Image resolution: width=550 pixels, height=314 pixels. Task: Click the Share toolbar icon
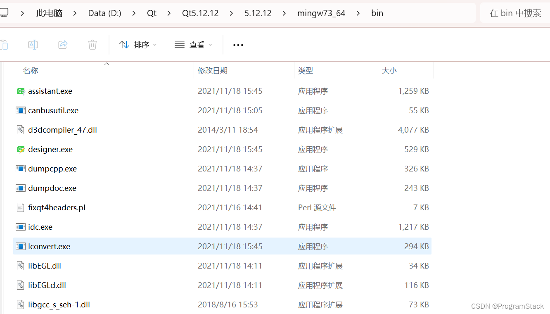click(63, 45)
